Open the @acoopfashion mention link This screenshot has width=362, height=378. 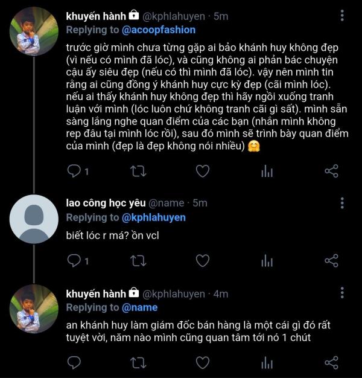coord(159,30)
